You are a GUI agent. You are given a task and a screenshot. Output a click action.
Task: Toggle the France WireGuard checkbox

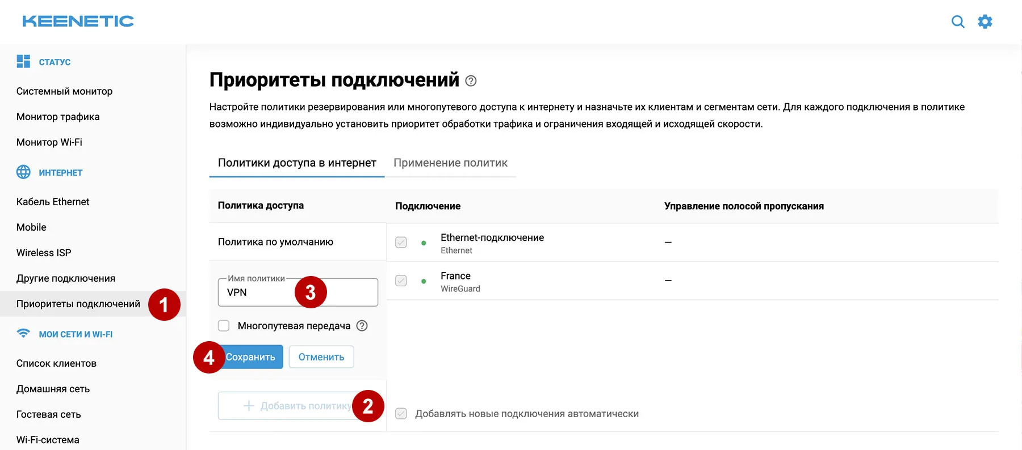click(x=401, y=281)
